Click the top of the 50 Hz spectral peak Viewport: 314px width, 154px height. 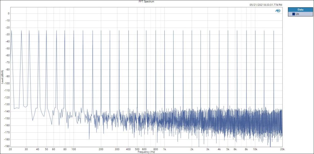point(46,30)
